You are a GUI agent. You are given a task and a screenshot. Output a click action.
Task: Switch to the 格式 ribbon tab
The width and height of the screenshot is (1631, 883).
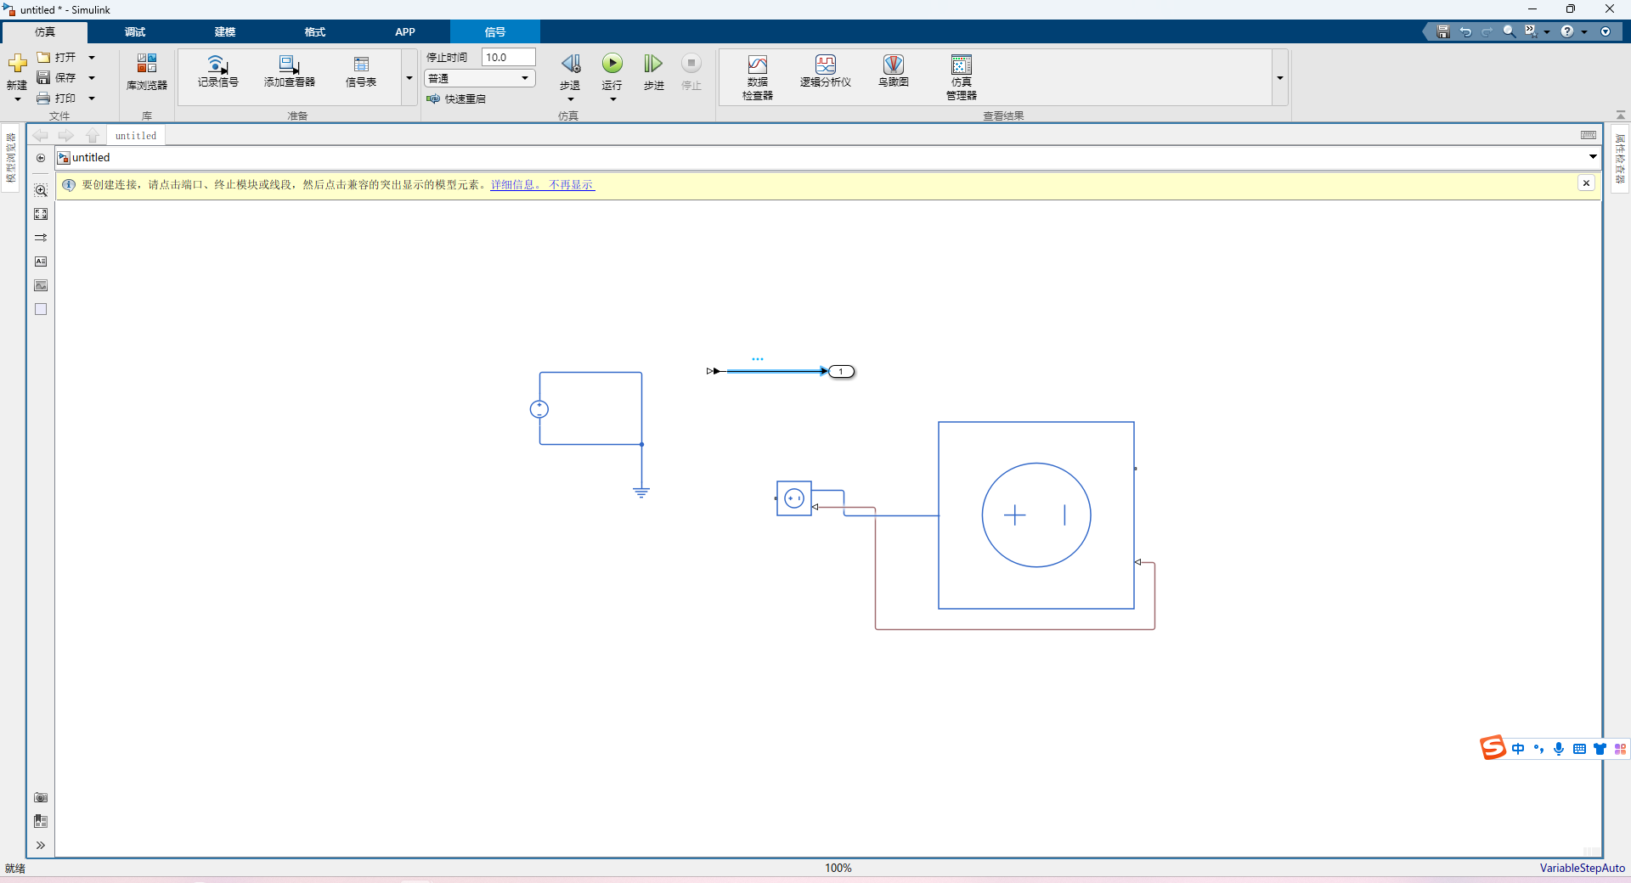315,32
